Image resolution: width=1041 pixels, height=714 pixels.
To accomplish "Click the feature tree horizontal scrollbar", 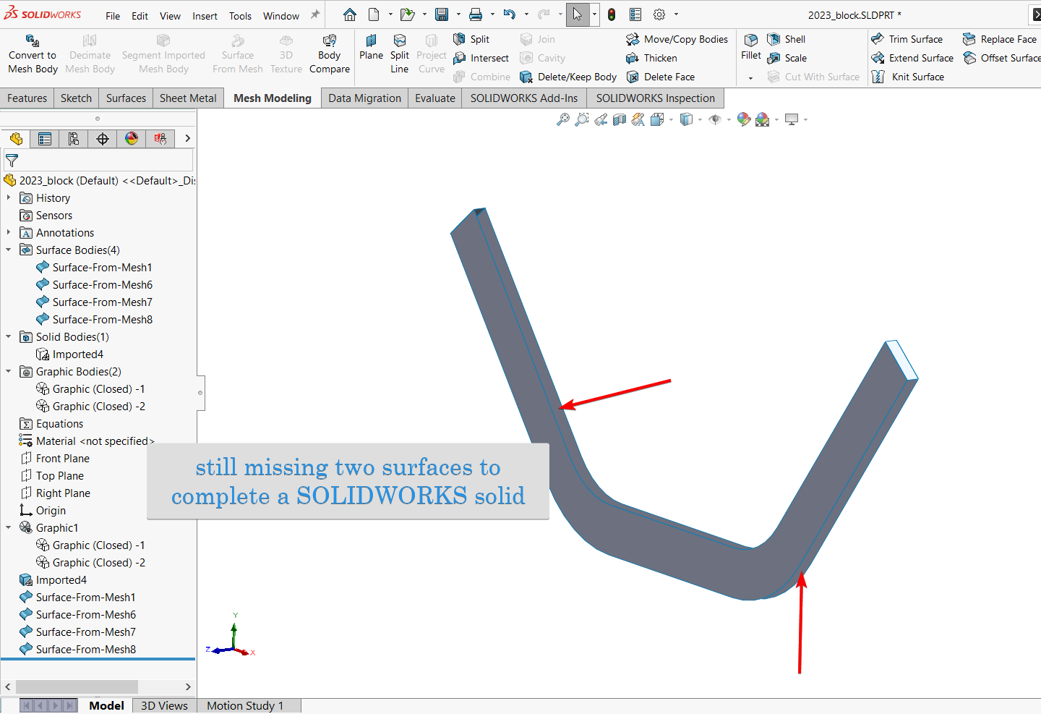I will click(77, 686).
